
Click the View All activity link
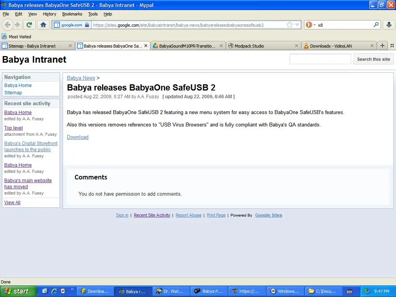[12, 203]
